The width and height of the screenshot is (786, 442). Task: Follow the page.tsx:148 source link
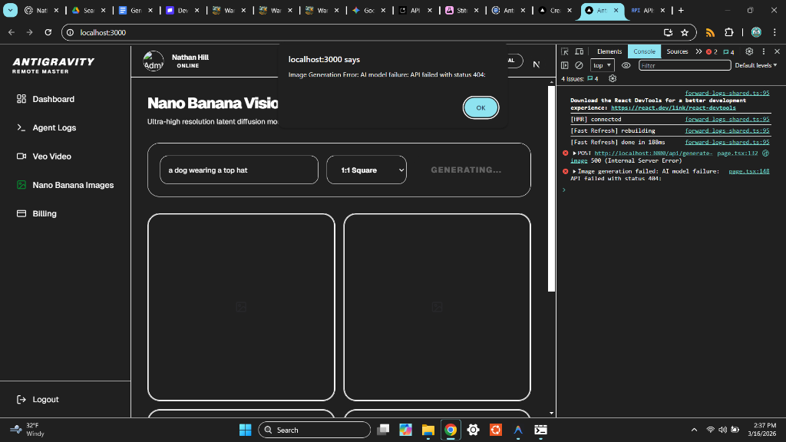tap(748, 171)
